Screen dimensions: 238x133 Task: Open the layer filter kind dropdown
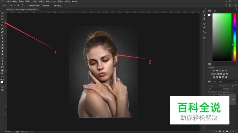(x=213, y=85)
